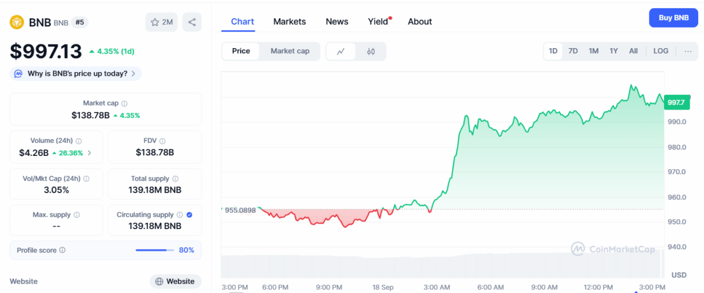704x293 pixels.
Task: Expand Volume (24h) details chevron
Action: tap(90, 153)
